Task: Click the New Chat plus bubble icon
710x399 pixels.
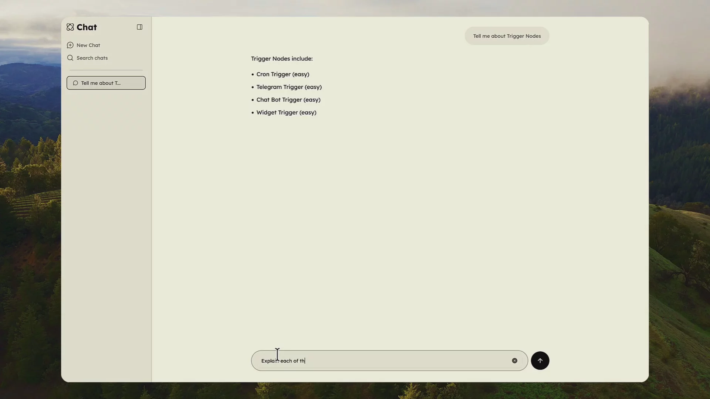Action: click(x=70, y=45)
